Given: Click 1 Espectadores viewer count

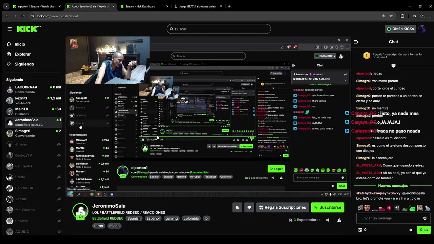Looking at the screenshot, I should pyautogui.click(x=304, y=220).
